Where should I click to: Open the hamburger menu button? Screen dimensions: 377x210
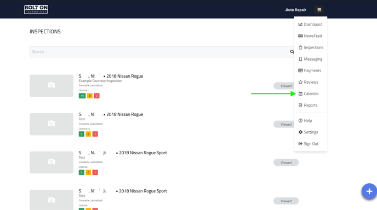(319, 10)
